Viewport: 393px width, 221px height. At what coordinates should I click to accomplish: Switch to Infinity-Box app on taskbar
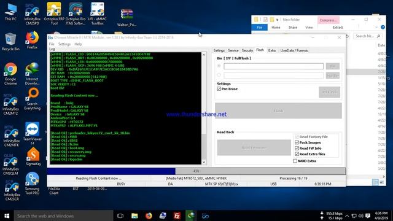pos(205,215)
